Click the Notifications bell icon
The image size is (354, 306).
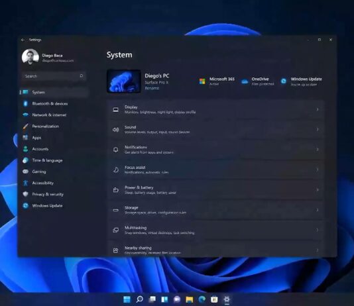pyautogui.click(x=116, y=150)
